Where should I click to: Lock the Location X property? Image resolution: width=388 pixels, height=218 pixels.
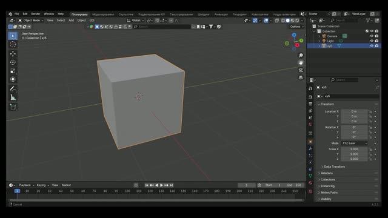click(370, 111)
